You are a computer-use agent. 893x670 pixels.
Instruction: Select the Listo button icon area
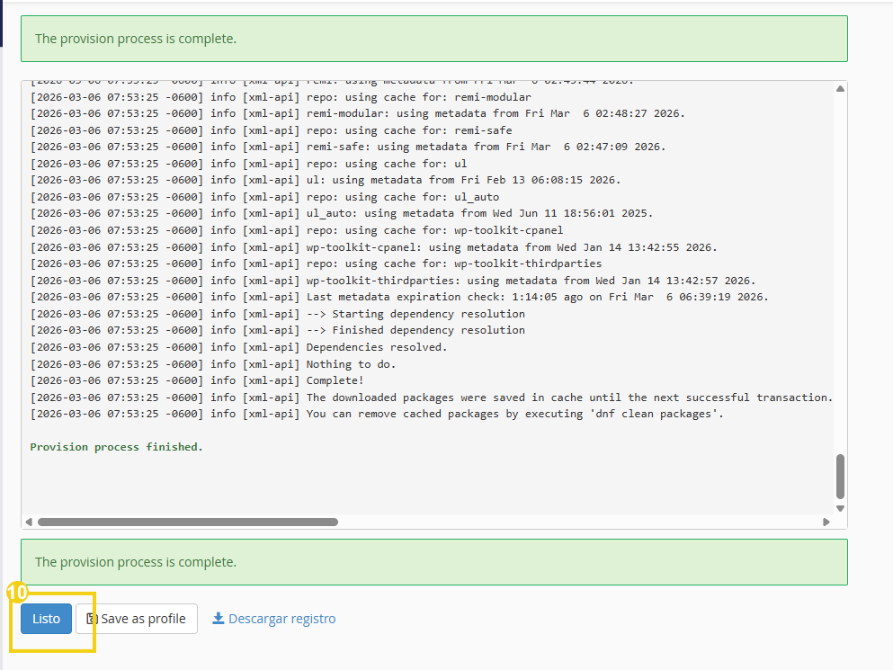click(x=45, y=619)
